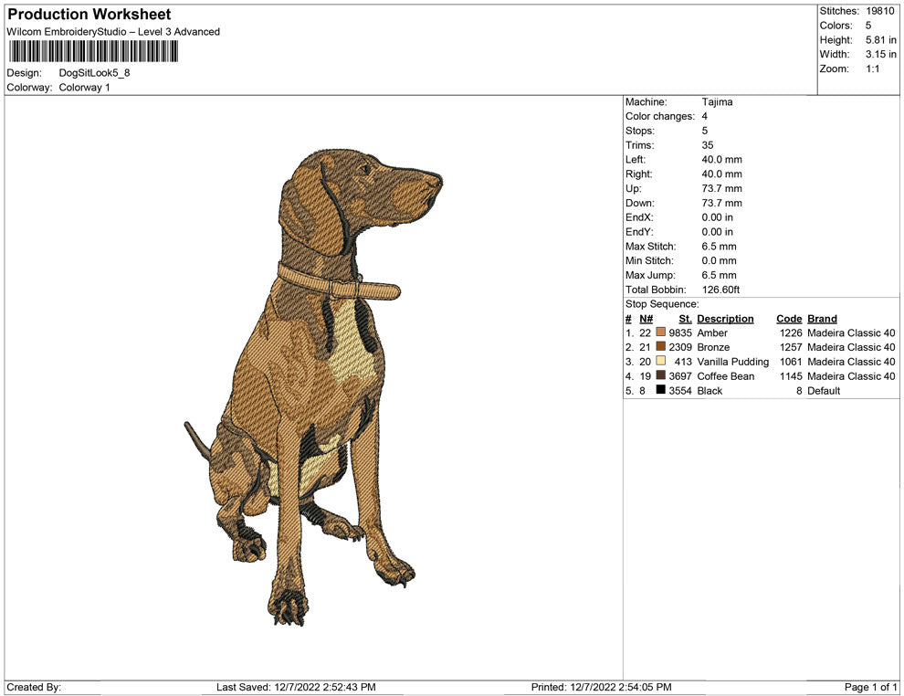The image size is (904, 696).
Task: Click the Code column header
Action: coord(789,319)
